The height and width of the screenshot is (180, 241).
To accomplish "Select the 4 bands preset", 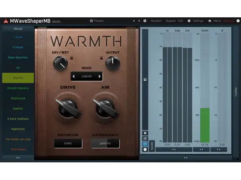I will click(18, 47).
